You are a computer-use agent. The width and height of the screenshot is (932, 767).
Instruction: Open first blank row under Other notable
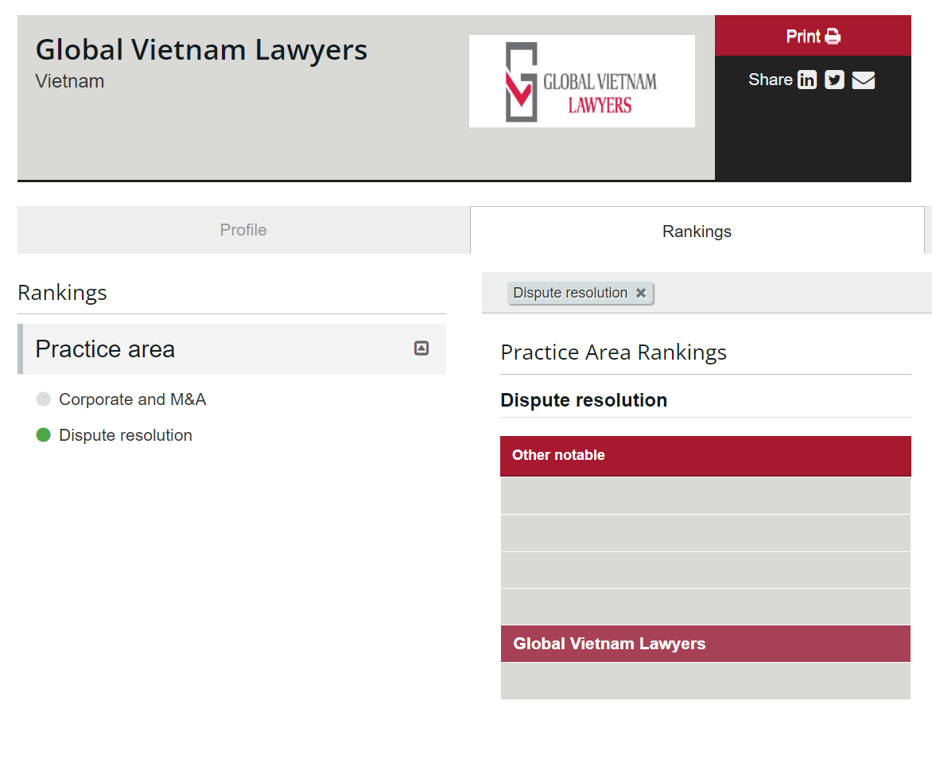(x=705, y=496)
